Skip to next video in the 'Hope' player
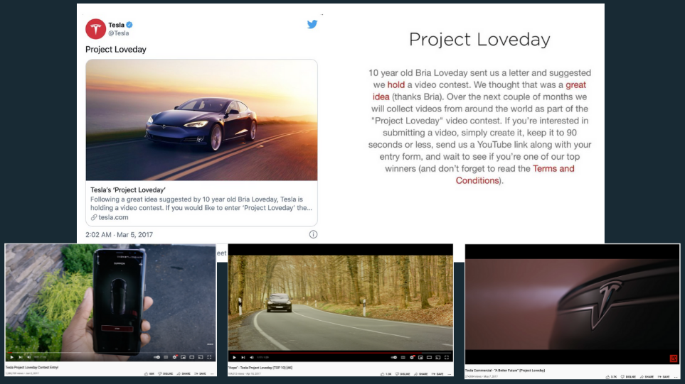 tap(243, 358)
